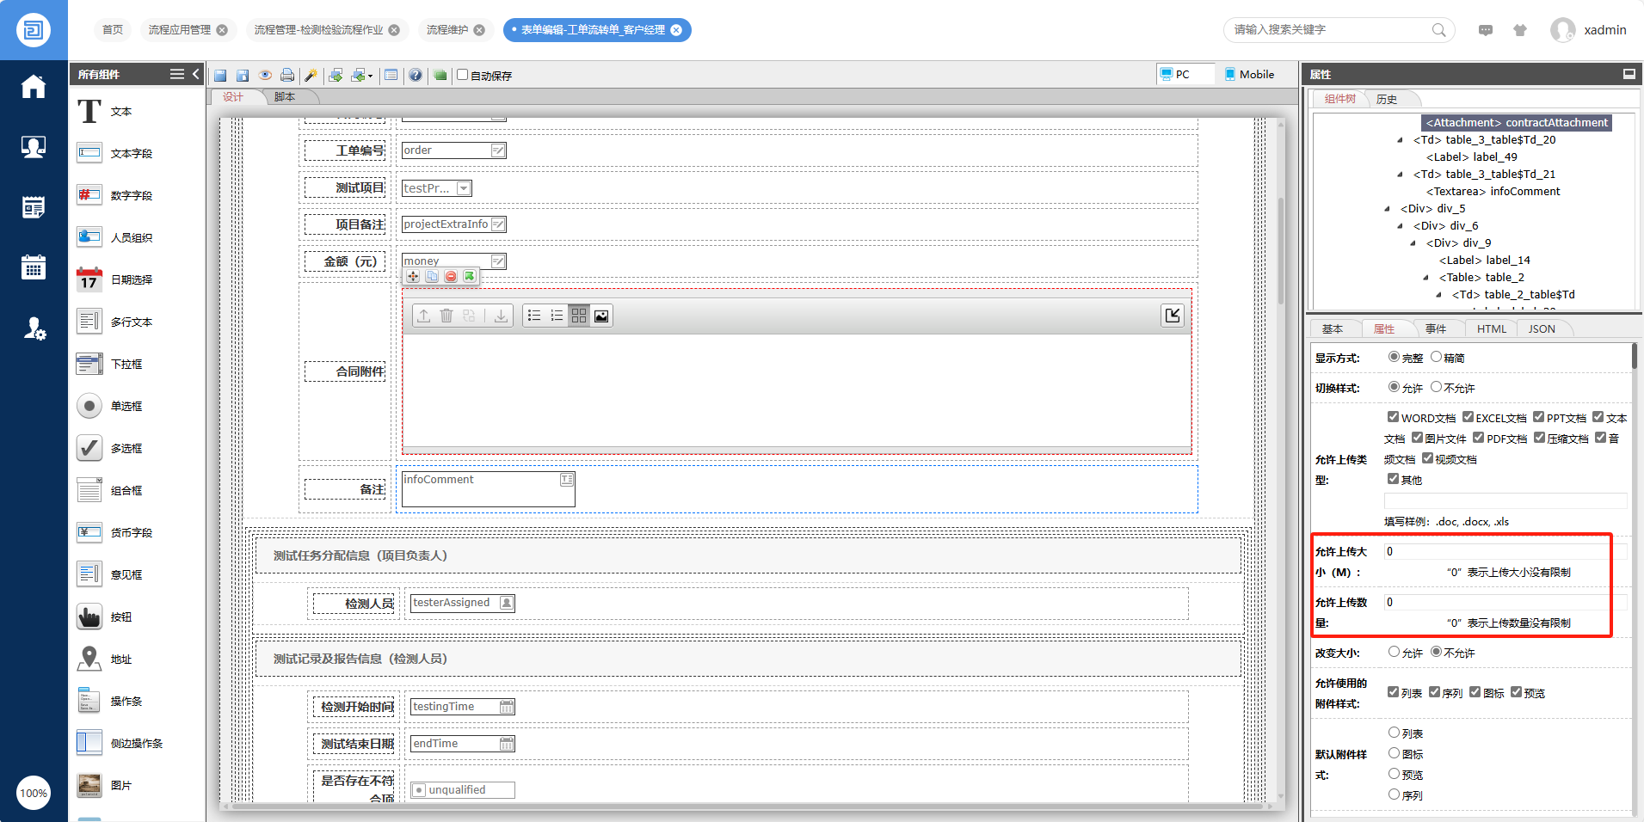
Task: Open the import toolbar dropdown arrow
Action: click(371, 77)
